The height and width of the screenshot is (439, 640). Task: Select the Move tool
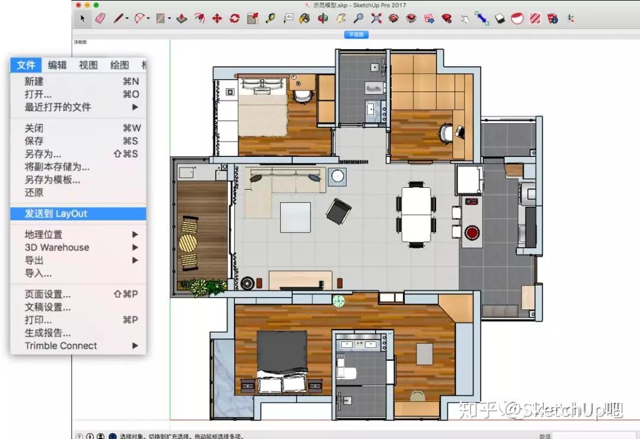tap(217, 18)
